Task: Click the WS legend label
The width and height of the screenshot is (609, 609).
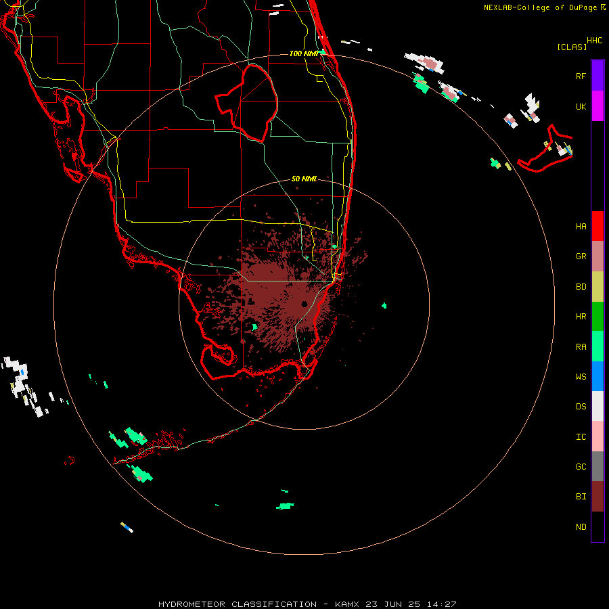Action: 581,377
